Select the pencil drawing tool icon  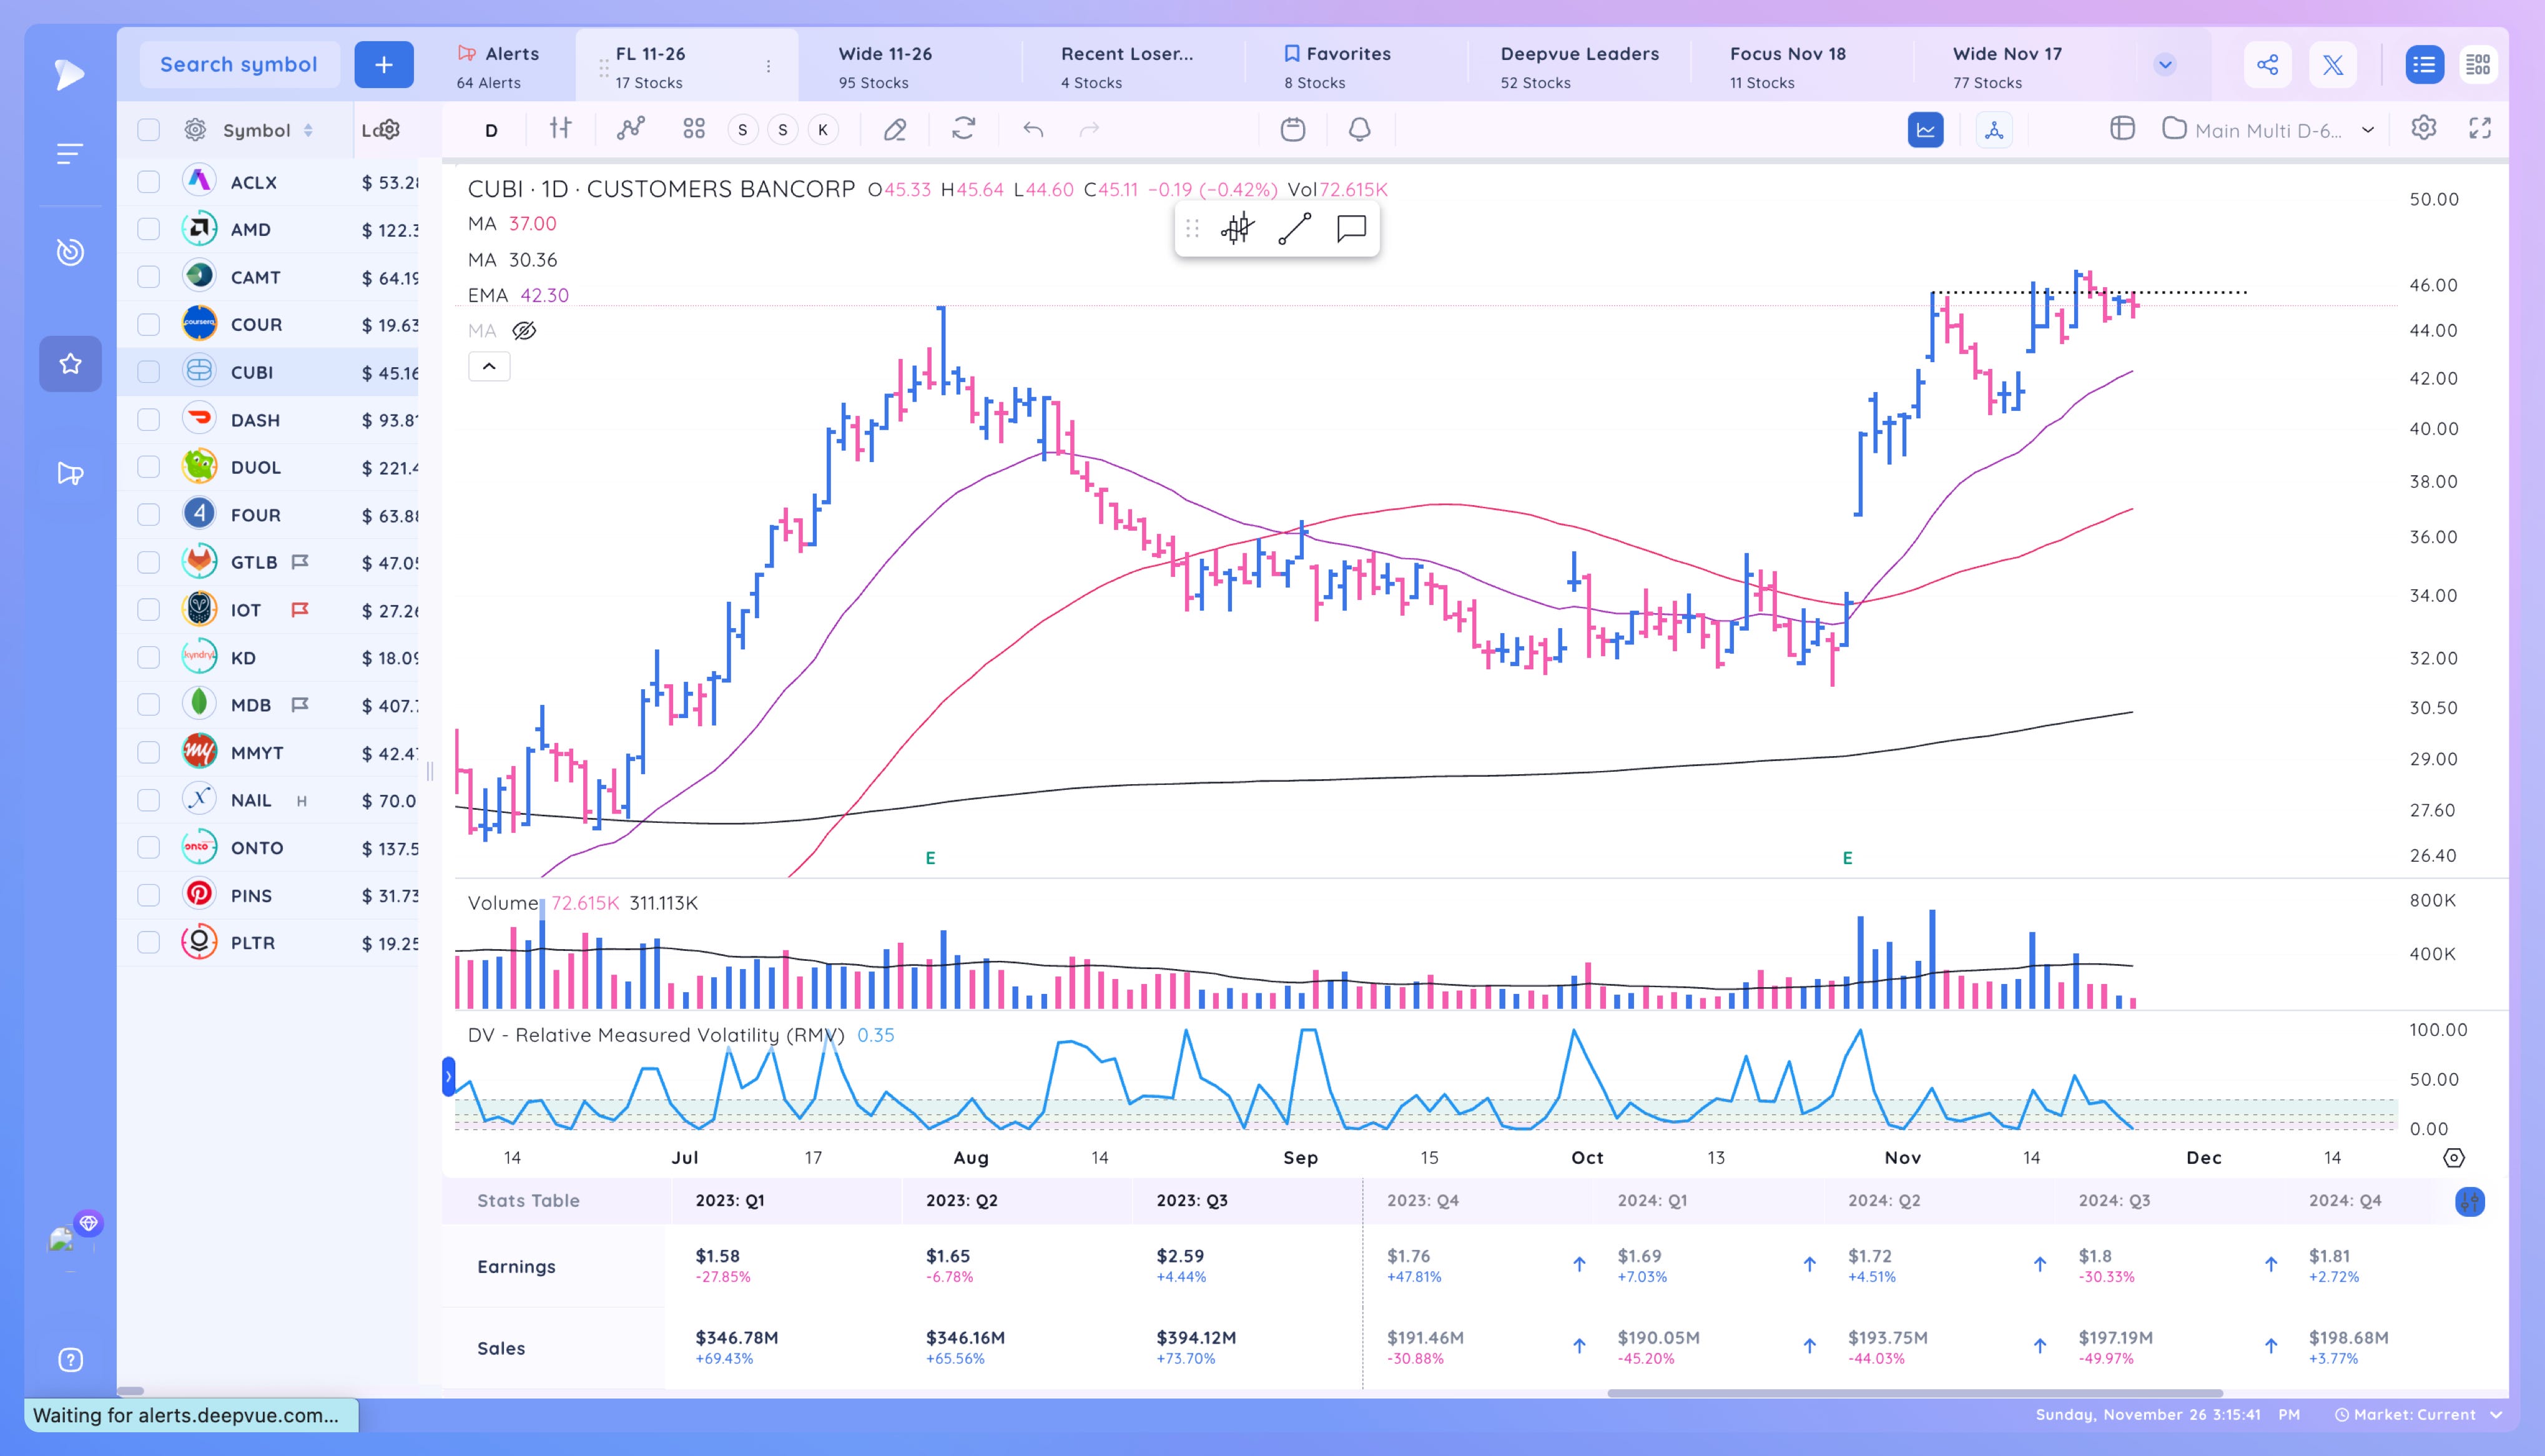click(895, 129)
